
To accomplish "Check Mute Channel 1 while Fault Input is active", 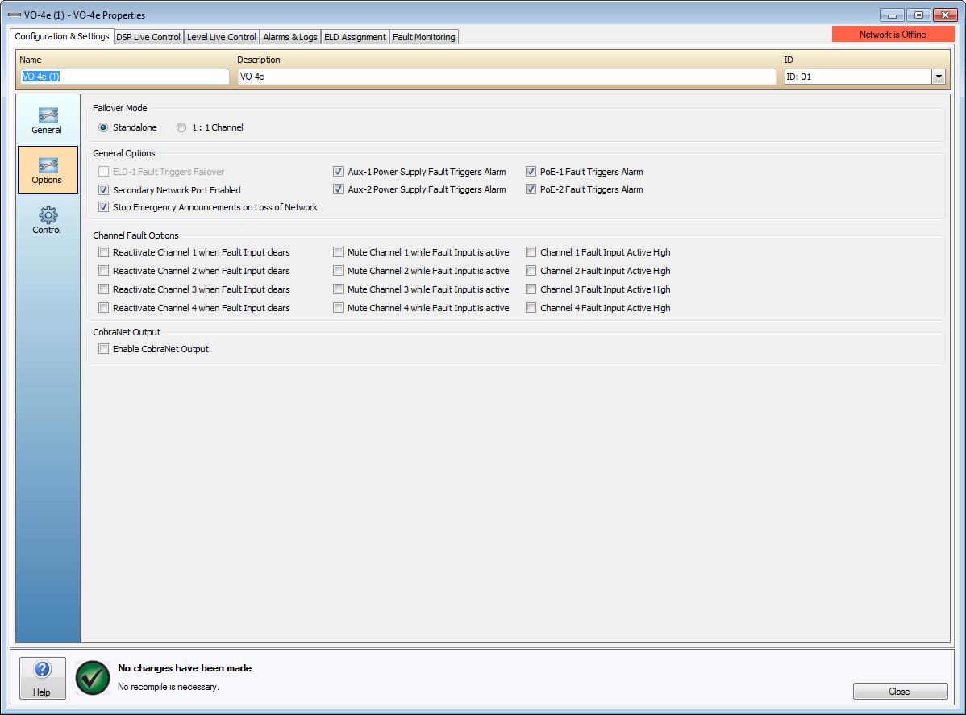I will (x=338, y=252).
